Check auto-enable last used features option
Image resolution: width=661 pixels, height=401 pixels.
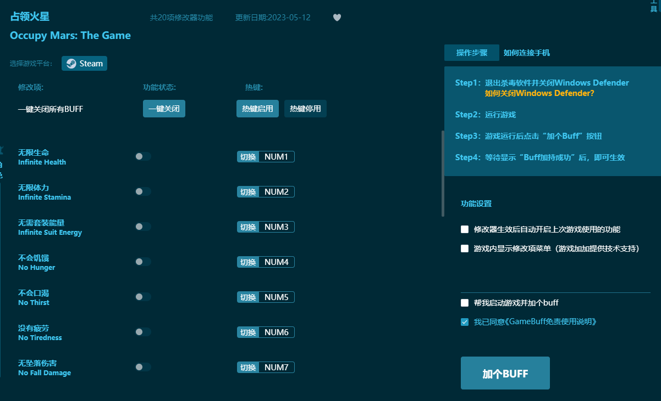tap(465, 229)
